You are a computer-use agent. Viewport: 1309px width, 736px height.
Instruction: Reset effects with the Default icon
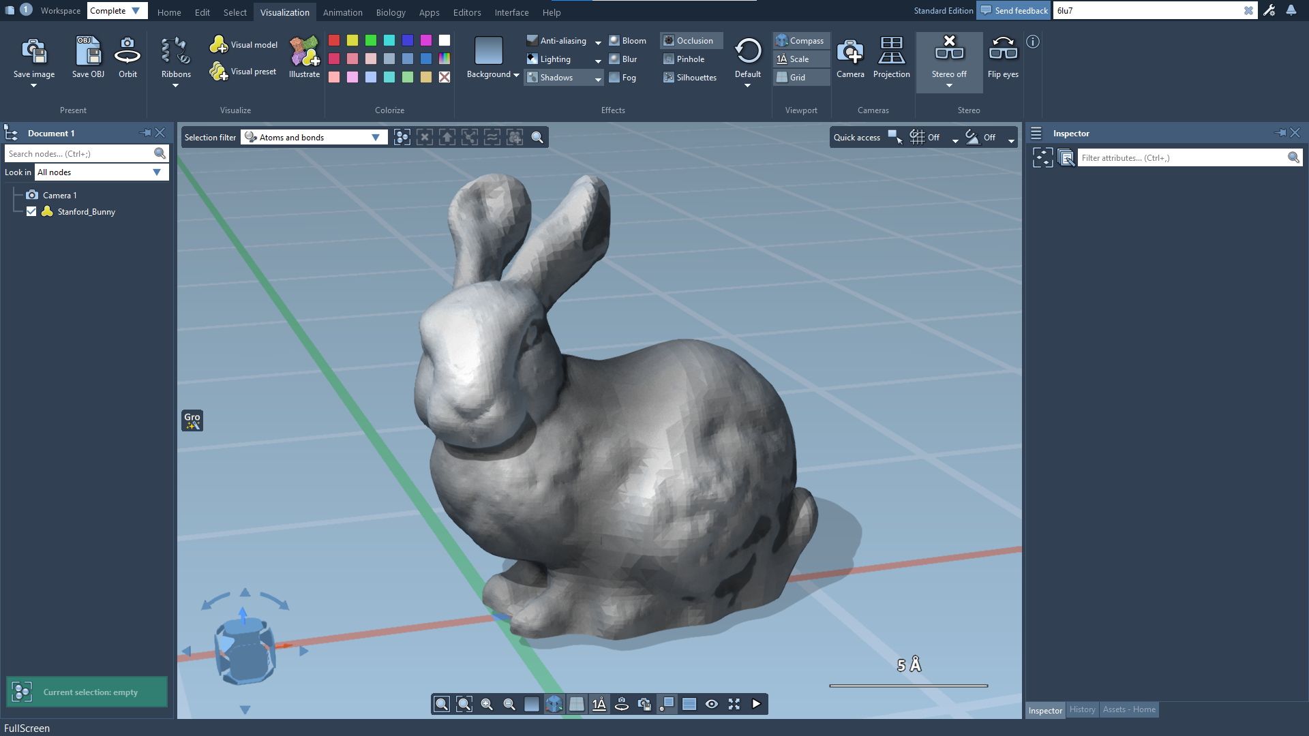coord(748,51)
